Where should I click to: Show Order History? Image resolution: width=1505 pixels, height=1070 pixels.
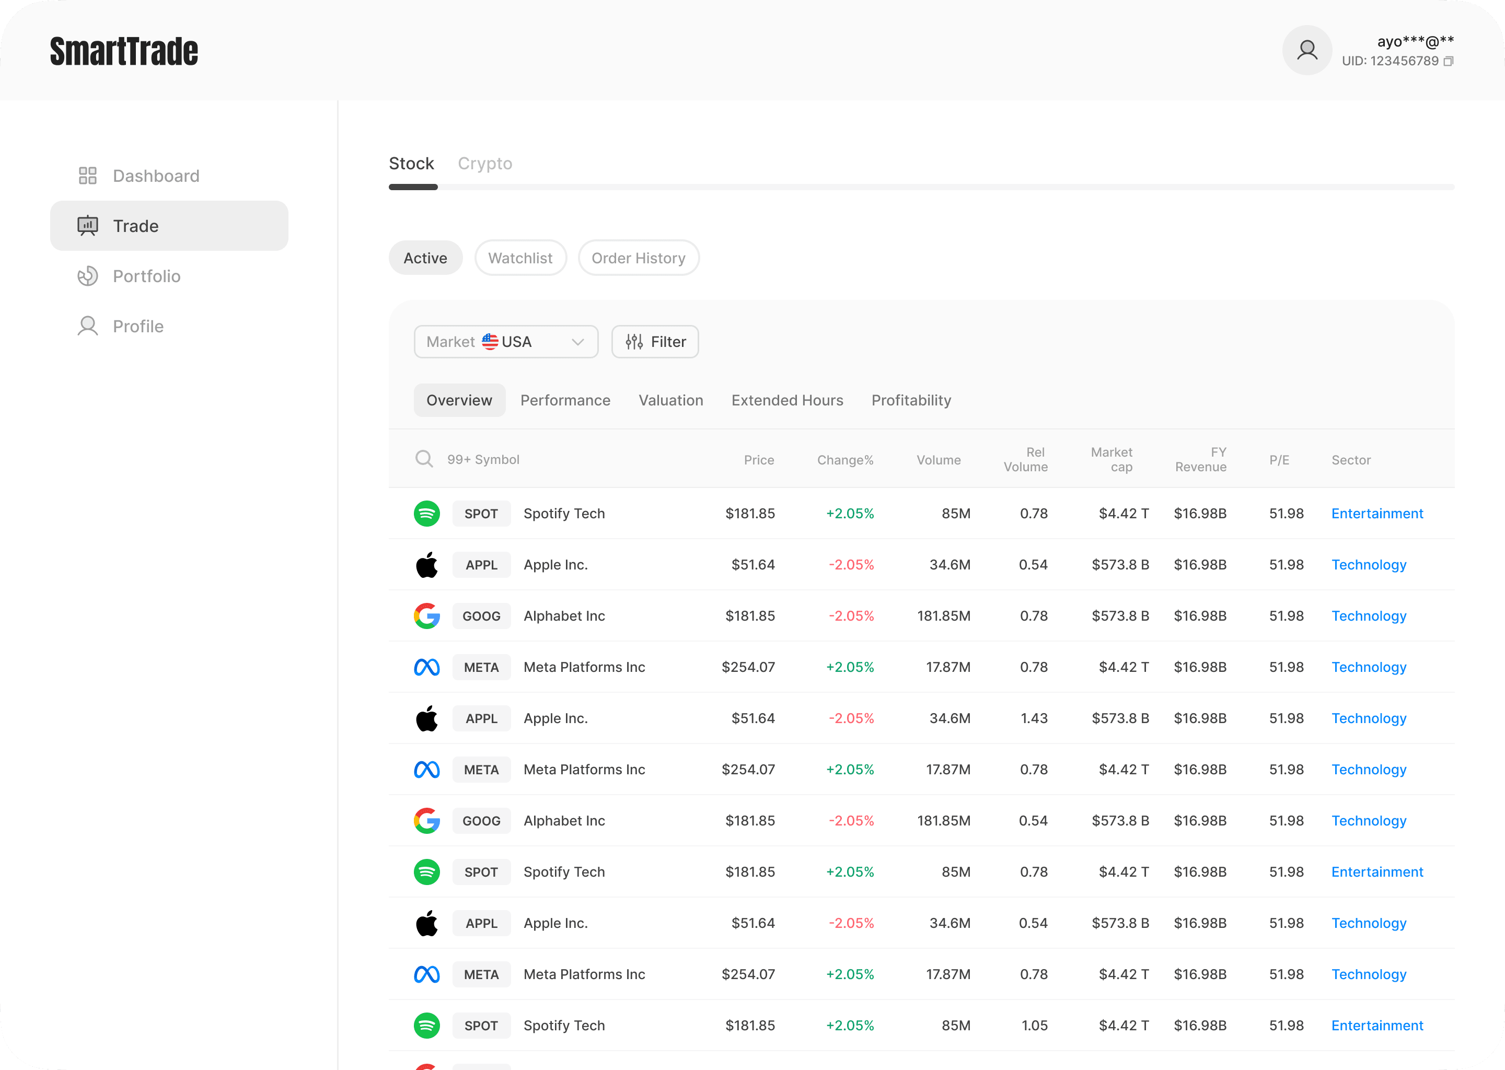click(x=638, y=258)
